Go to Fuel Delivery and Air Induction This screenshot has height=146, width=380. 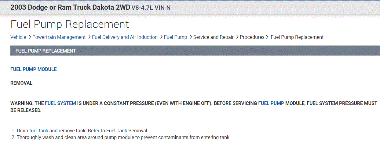125,37
